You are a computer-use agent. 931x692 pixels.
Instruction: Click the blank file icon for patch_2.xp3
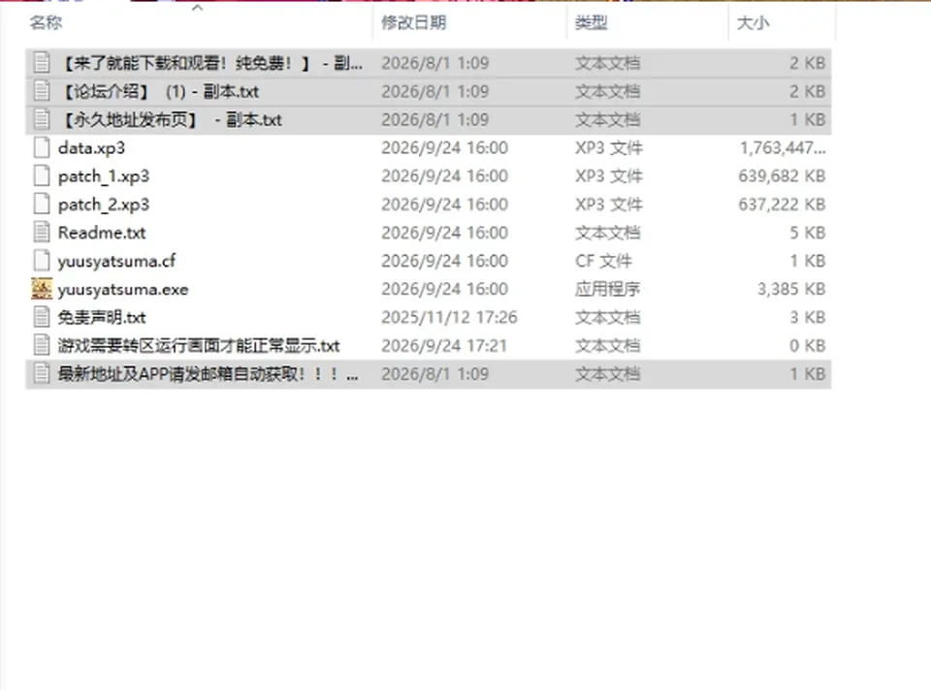(x=42, y=204)
